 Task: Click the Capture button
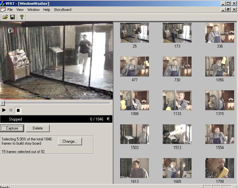click(12, 128)
